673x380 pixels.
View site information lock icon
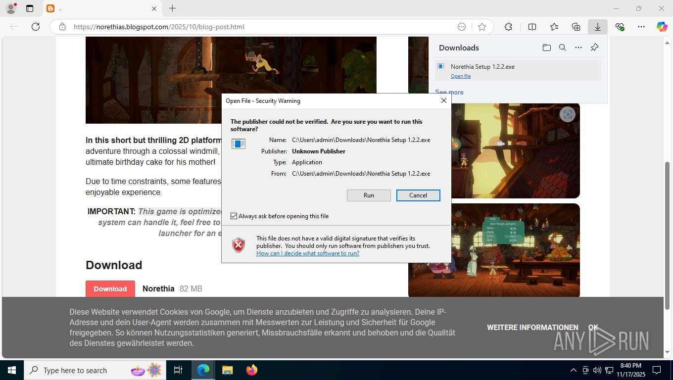coord(62,27)
